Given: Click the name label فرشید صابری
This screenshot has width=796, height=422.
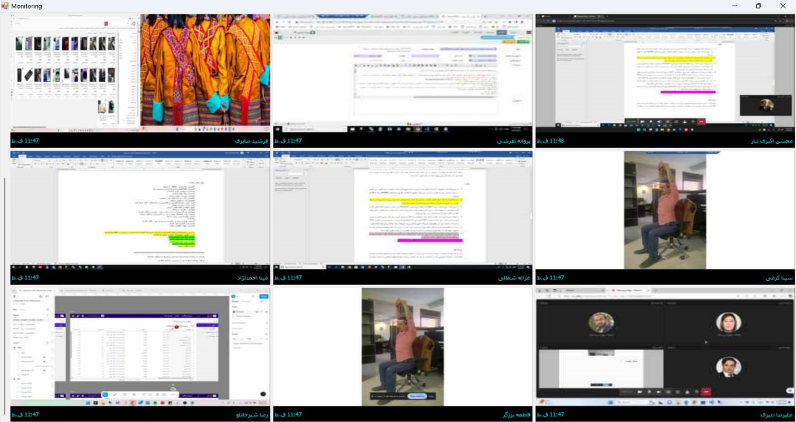Looking at the screenshot, I should (251, 141).
